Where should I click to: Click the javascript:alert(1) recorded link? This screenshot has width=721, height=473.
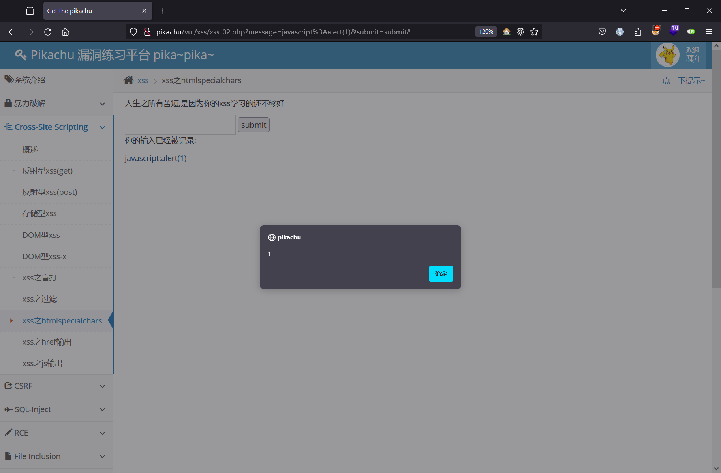click(156, 158)
